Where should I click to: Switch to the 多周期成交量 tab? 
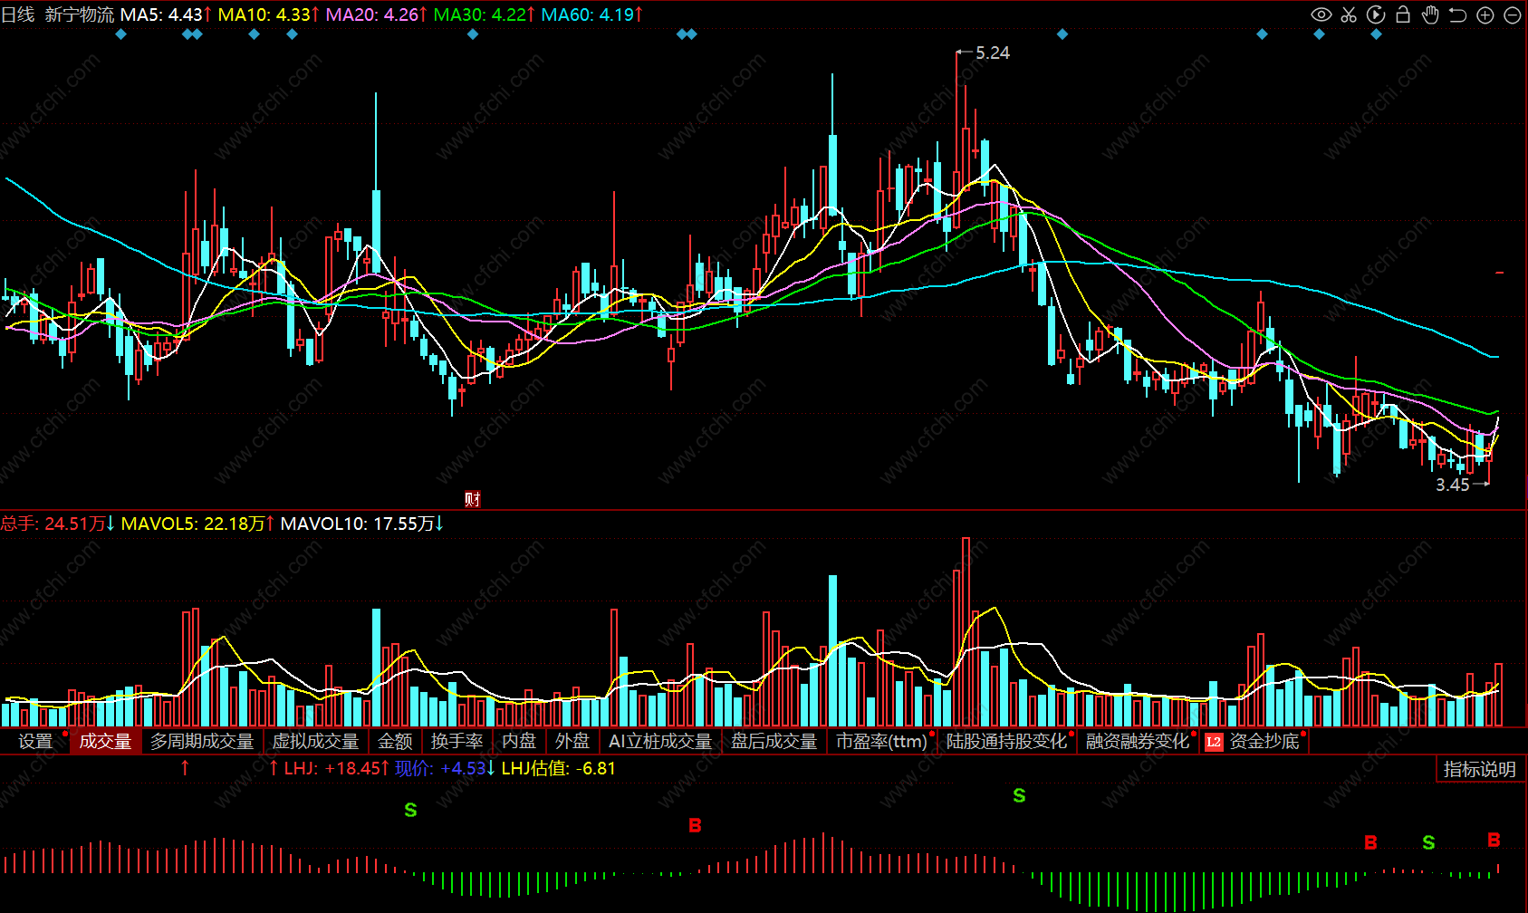(202, 741)
